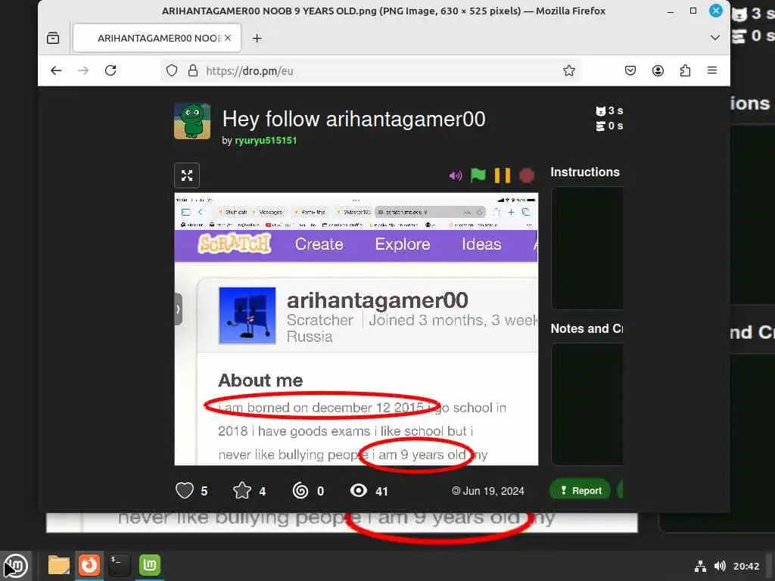Click the Firefox forward arrow

tap(83, 70)
